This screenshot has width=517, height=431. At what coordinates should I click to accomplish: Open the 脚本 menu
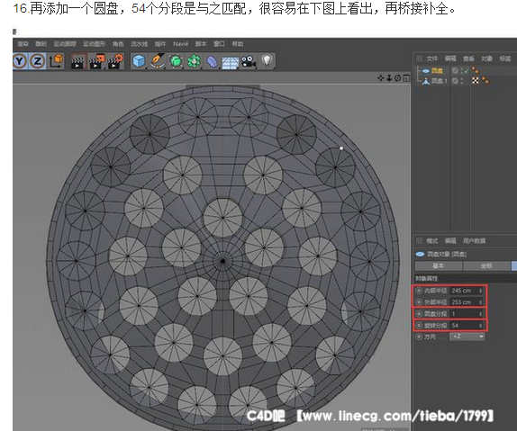201,44
